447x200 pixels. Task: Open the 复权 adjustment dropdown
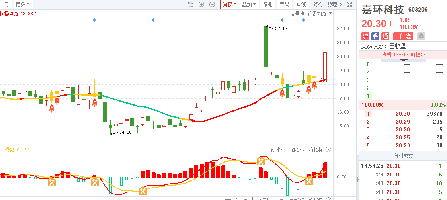230,4
